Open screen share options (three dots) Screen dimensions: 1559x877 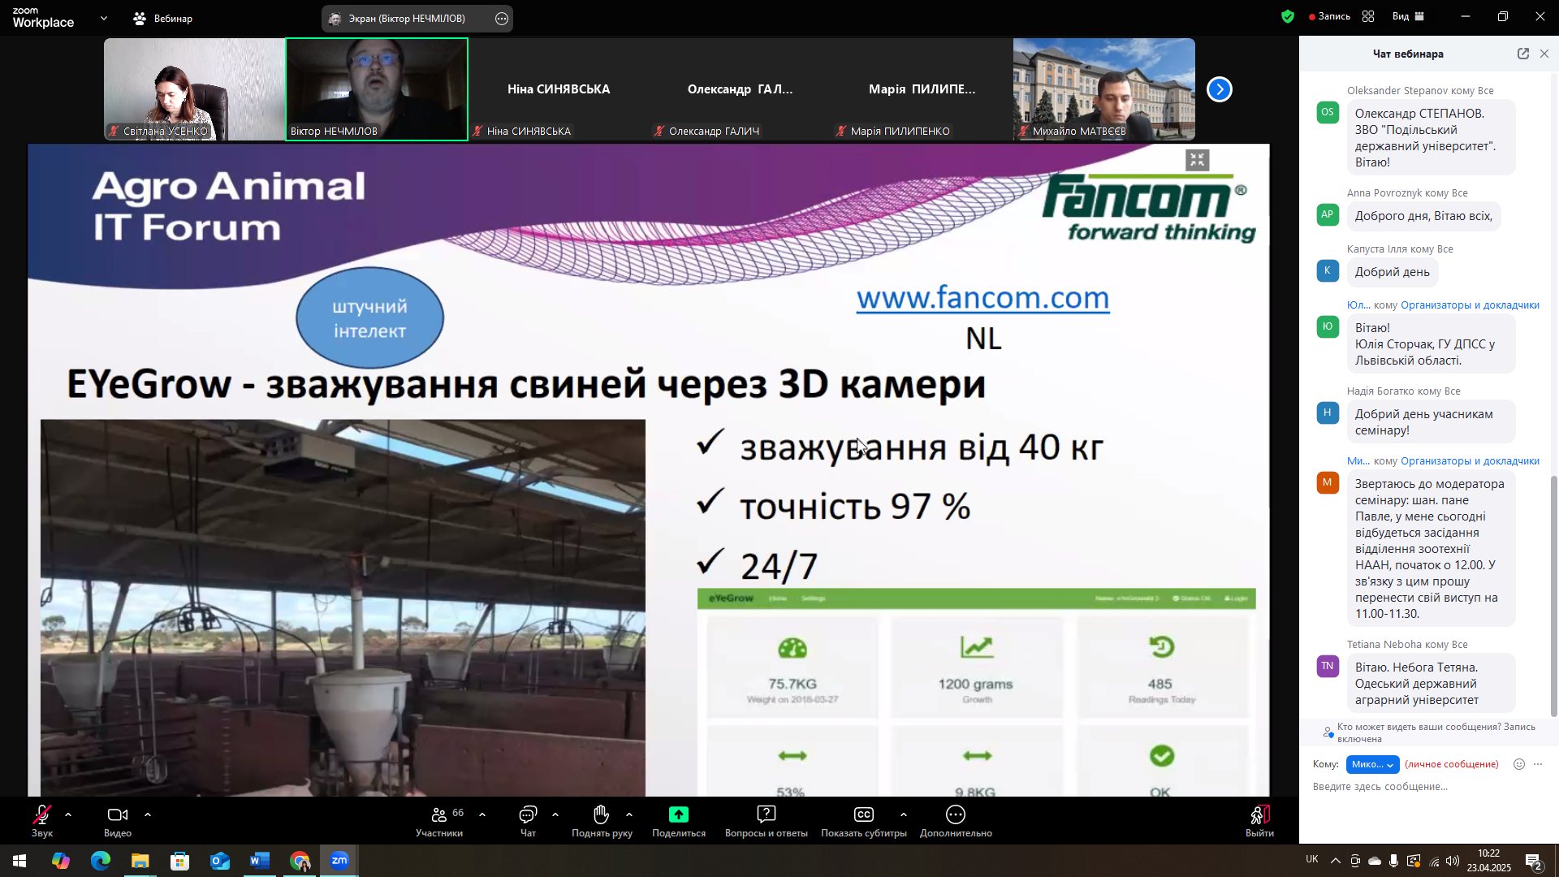click(502, 19)
